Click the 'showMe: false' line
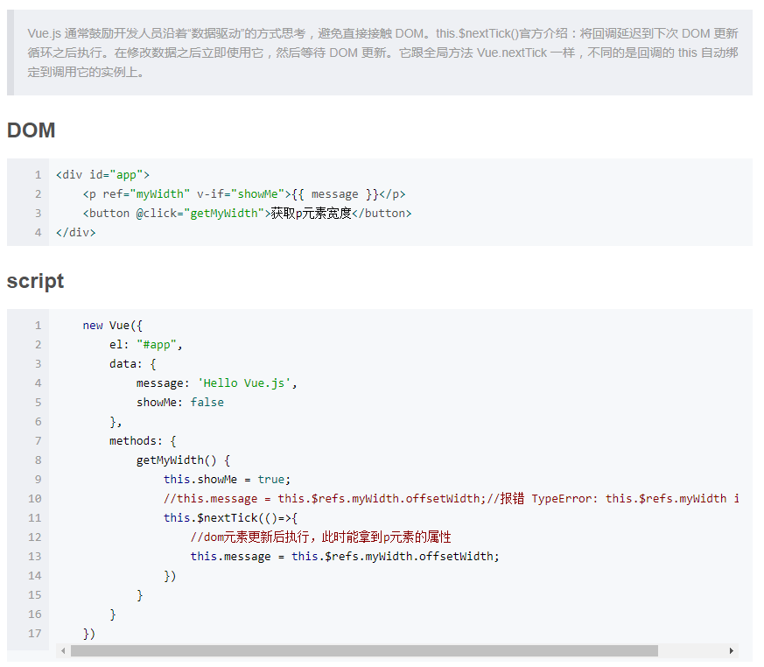This screenshot has height=667, width=764. [179, 403]
